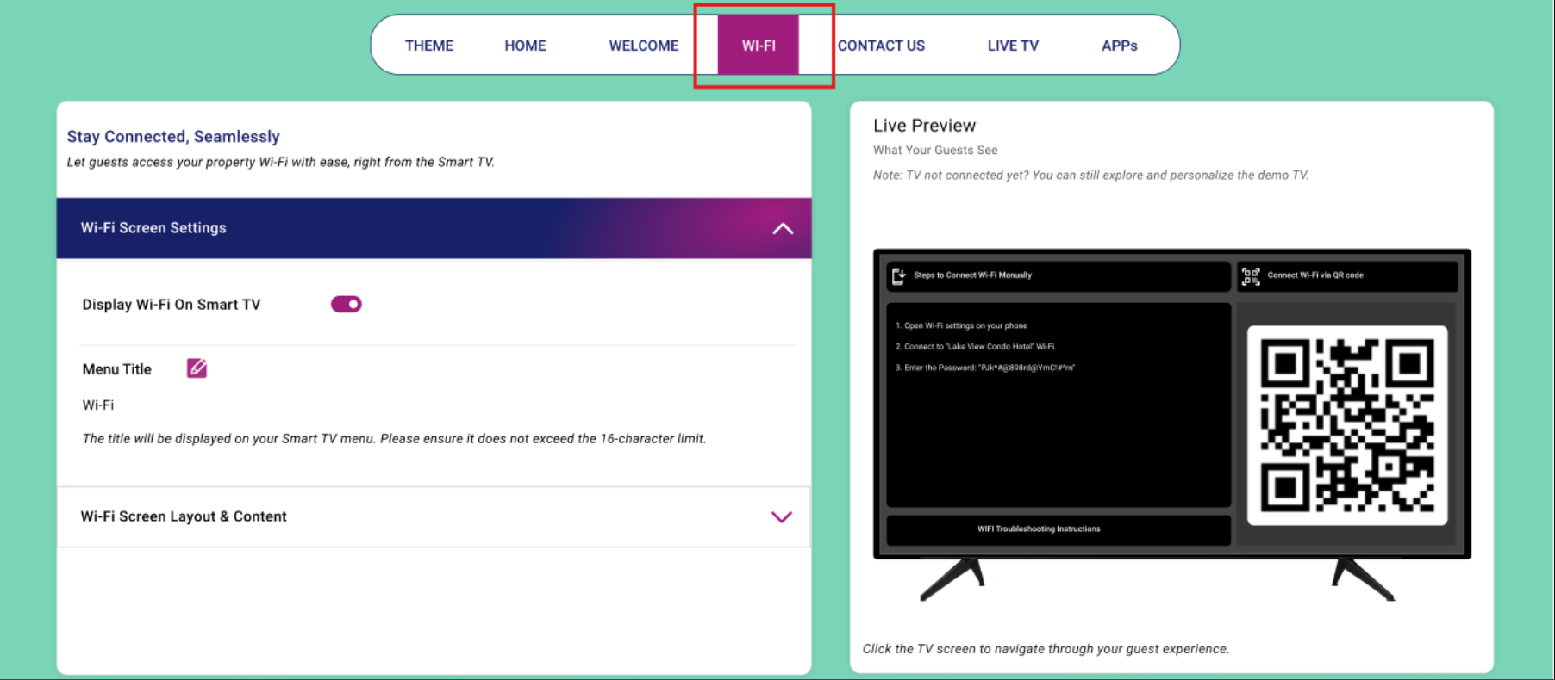Viewport: 1555px width, 680px height.
Task: Go to the WELCOME tab
Action: click(x=643, y=46)
